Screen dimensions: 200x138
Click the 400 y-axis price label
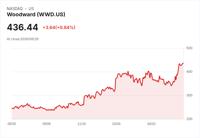(x=189, y=72)
